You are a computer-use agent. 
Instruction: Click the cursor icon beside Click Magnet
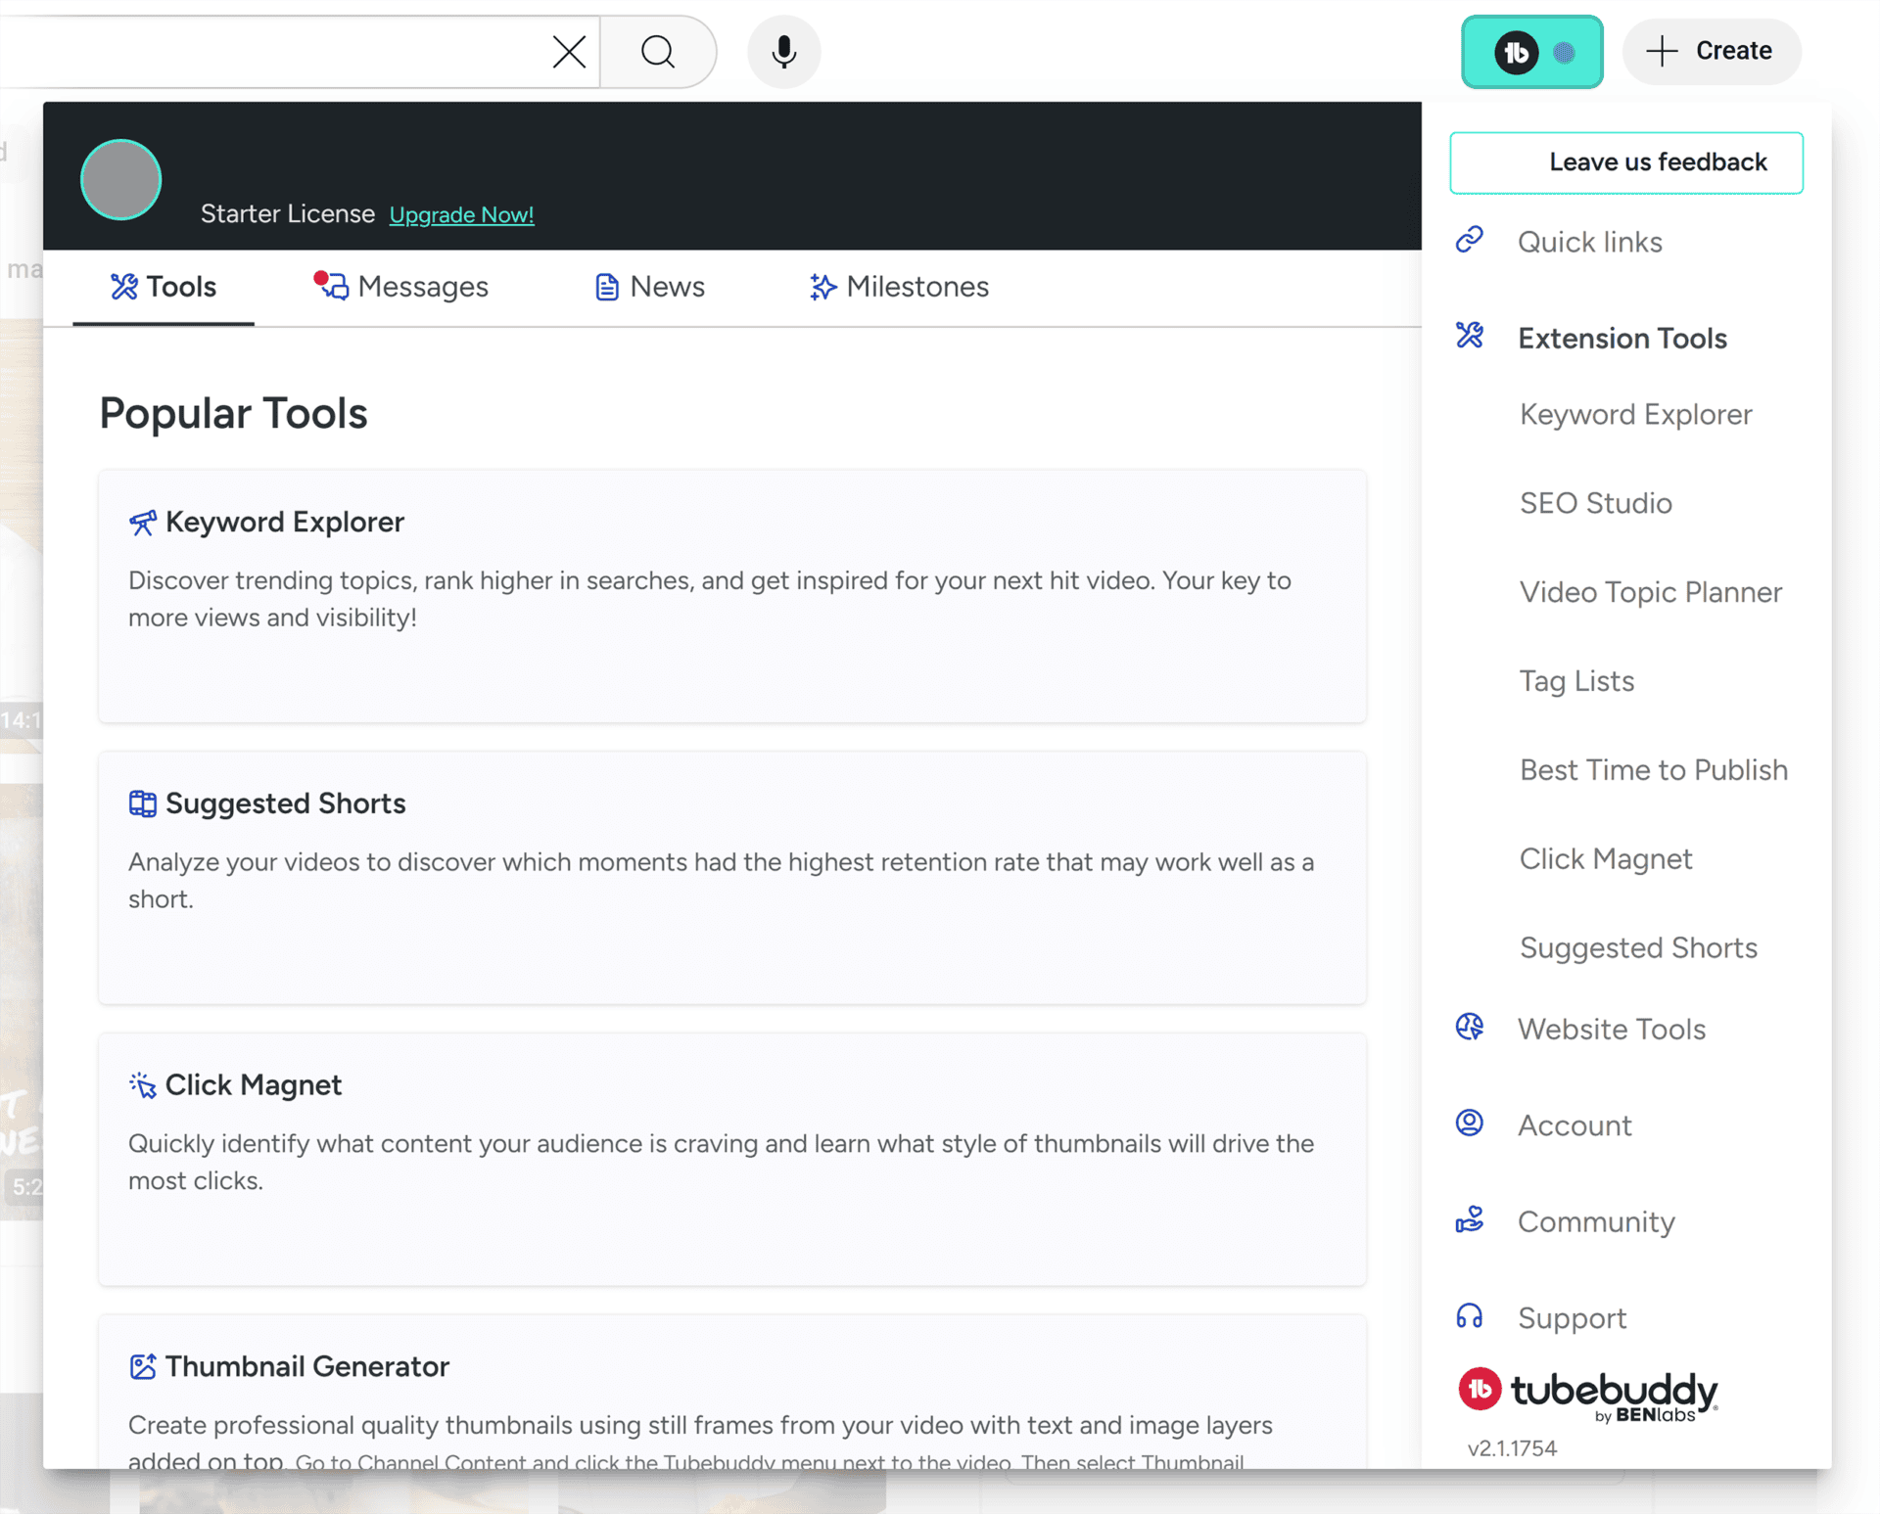point(143,1085)
